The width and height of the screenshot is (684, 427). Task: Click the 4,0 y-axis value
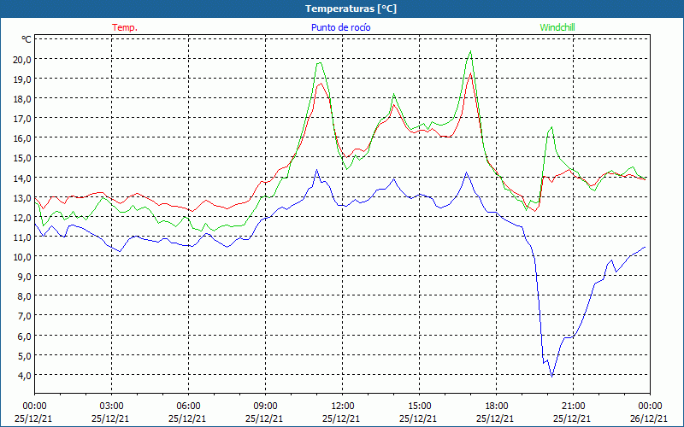[x=24, y=375]
